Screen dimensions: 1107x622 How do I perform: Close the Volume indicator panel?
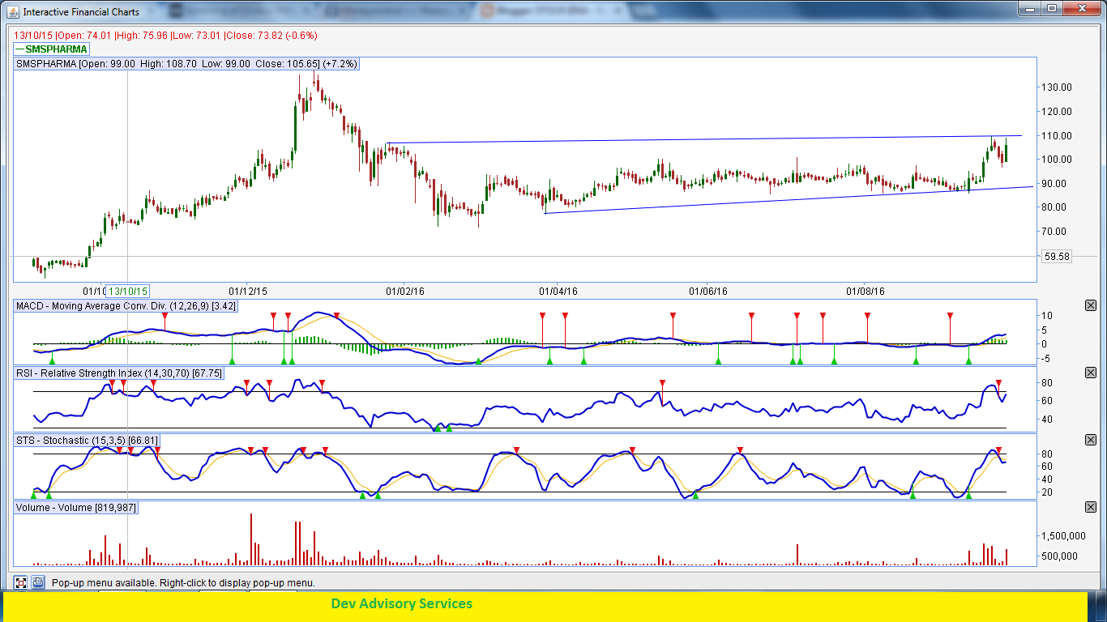(1090, 507)
